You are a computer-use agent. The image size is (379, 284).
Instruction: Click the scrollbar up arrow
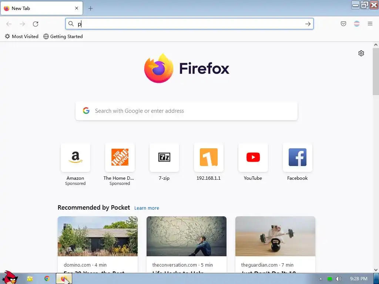376,45
